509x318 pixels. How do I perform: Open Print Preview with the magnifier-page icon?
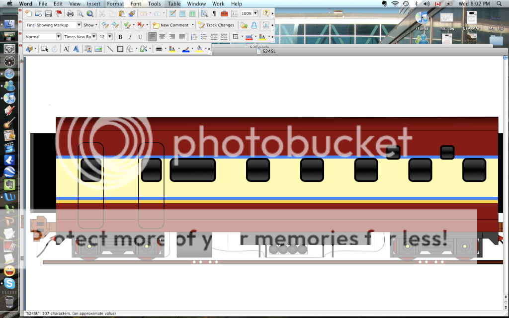pos(80,13)
